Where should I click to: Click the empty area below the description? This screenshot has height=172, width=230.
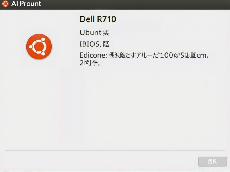tap(115, 109)
